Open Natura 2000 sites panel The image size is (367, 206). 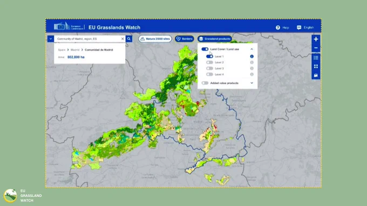[155, 39]
